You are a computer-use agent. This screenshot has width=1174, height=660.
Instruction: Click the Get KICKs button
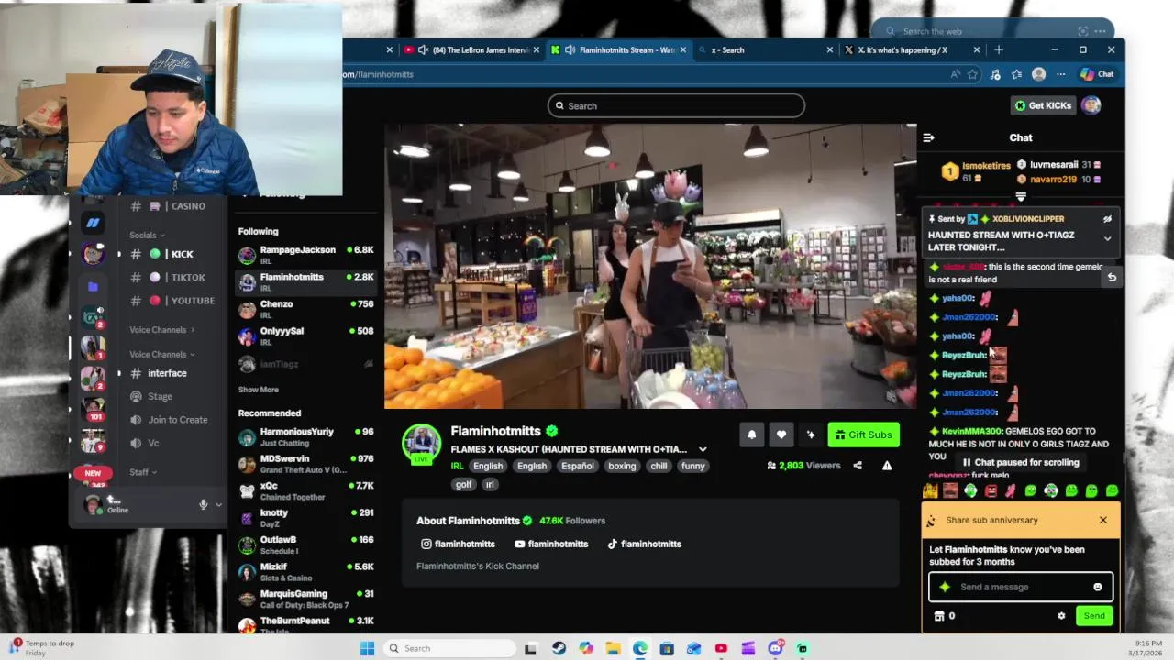click(x=1043, y=105)
